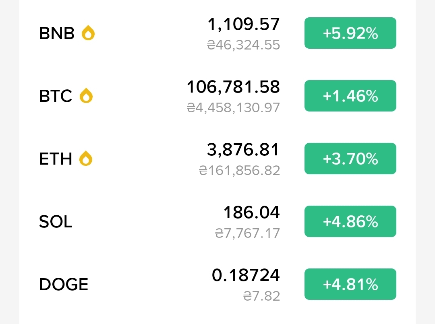The image size is (435, 324).
Task: Open the BTC trading pair
Action: click(x=217, y=96)
